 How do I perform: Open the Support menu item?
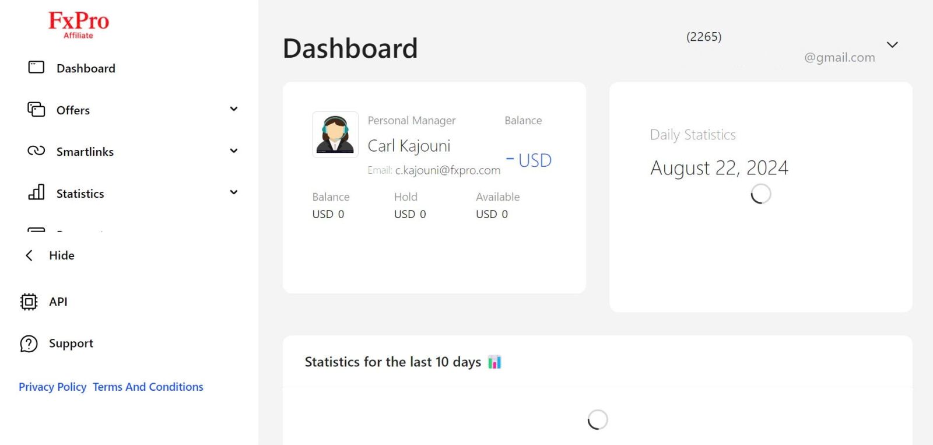click(x=71, y=344)
